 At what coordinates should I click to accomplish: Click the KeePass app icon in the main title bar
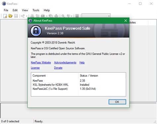point(4,4)
